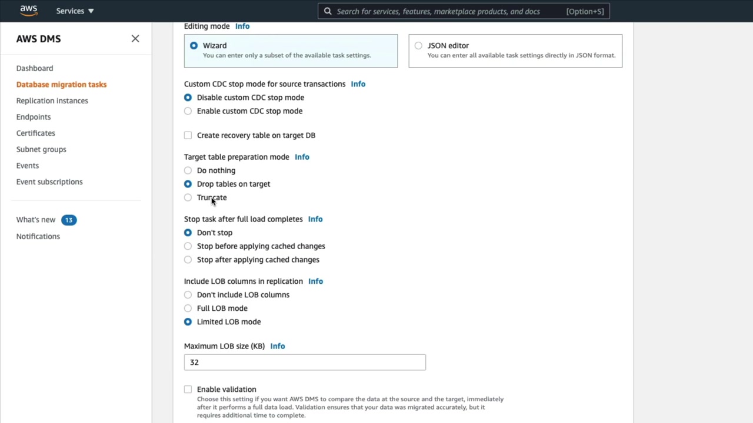Choose Full LOB mode option
This screenshot has height=423, width=753.
[188, 308]
